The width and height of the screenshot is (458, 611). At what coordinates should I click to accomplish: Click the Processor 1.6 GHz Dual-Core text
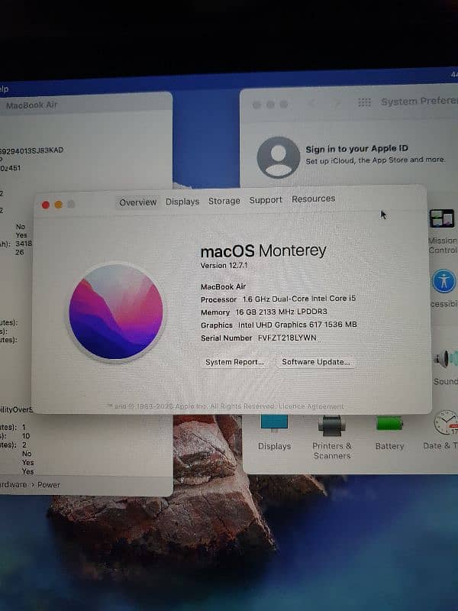(x=278, y=299)
